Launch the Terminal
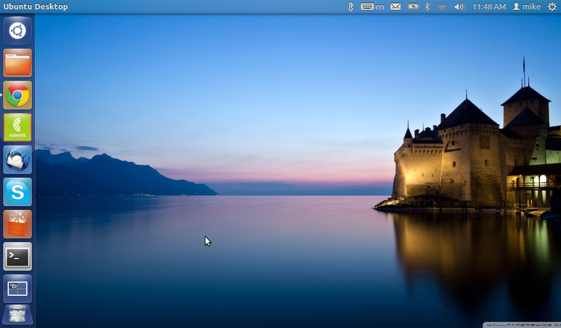Image resolution: width=561 pixels, height=328 pixels. pyautogui.click(x=18, y=256)
